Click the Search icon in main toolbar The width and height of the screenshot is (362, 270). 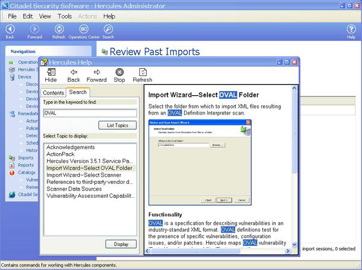108,30
